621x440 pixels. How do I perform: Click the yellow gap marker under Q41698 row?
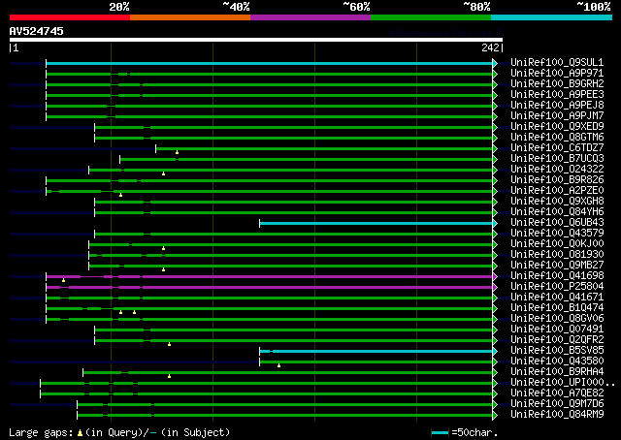[x=63, y=280]
